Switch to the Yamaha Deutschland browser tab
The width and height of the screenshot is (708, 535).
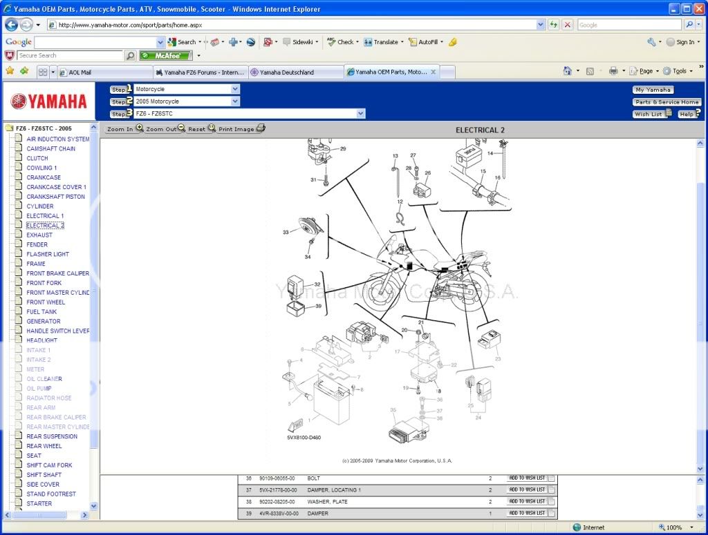(283, 71)
